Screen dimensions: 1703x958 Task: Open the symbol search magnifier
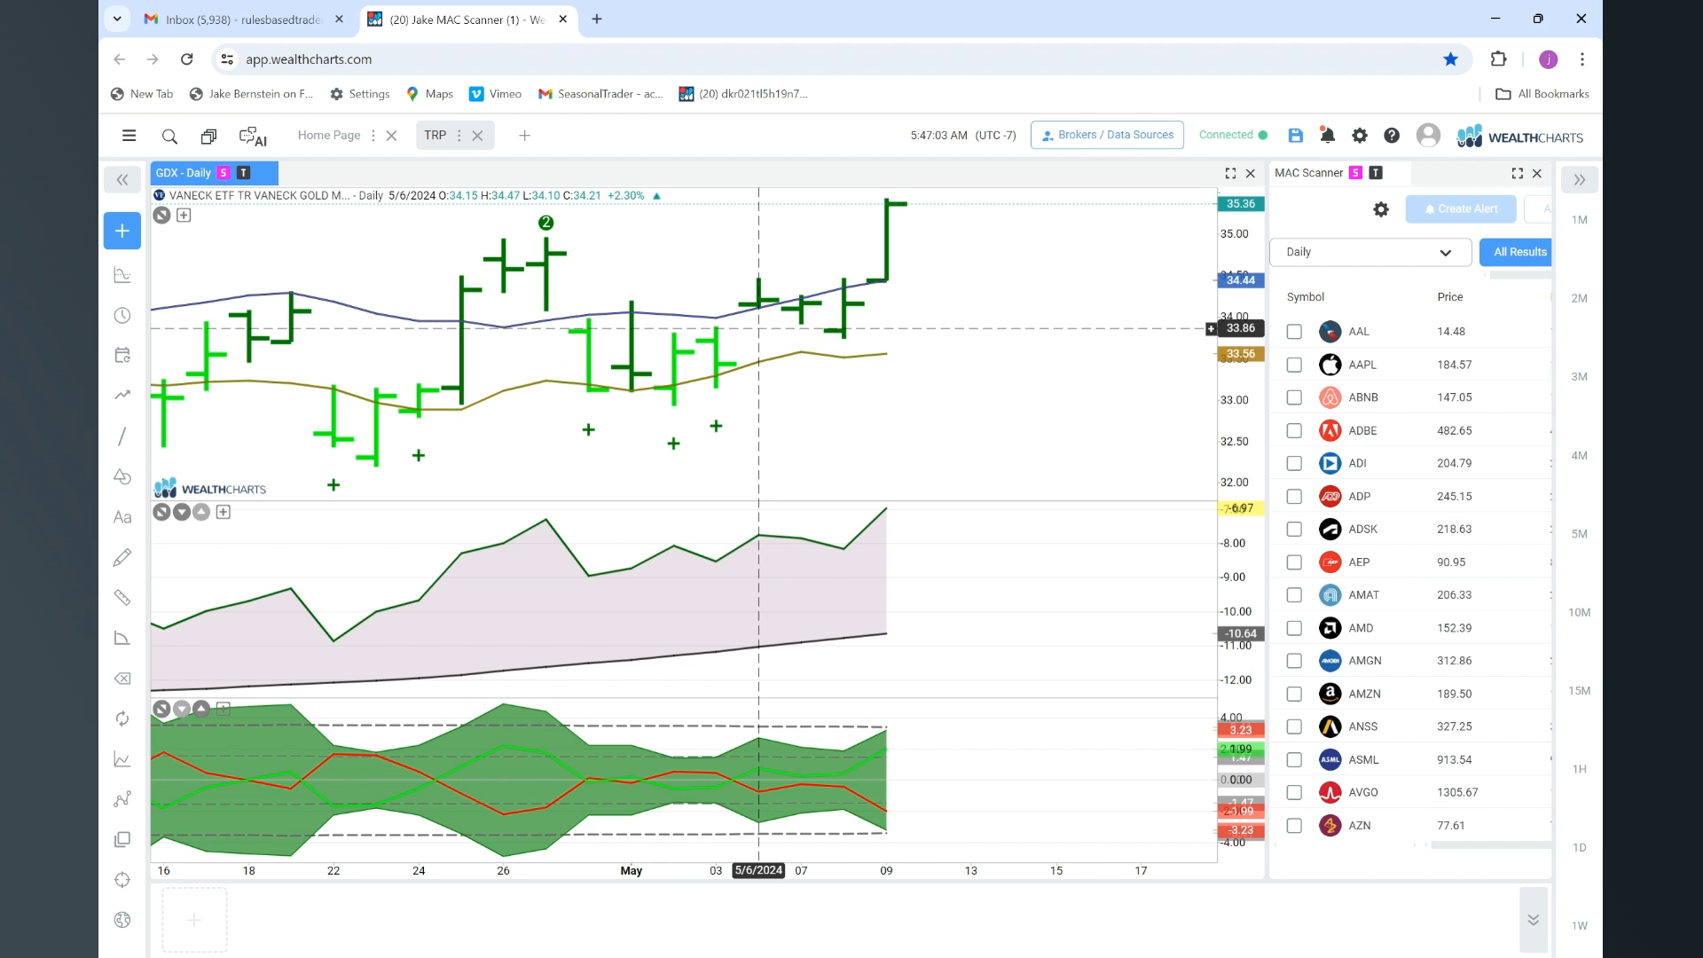[169, 136]
